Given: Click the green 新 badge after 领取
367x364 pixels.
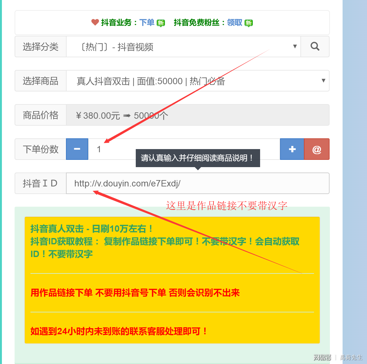Looking at the screenshot, I should 249,23.
